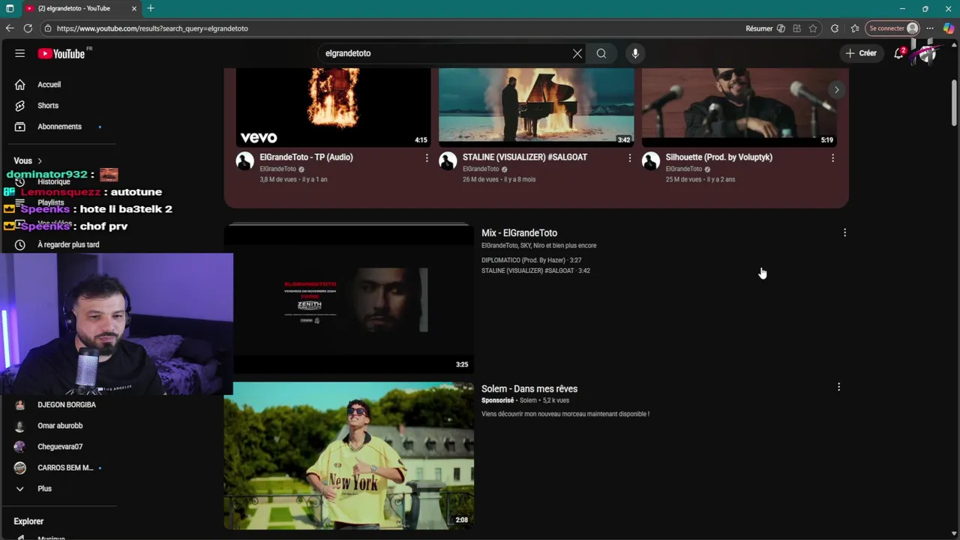Open the notifications bell
Screen dimensions: 960x540
pos(898,53)
